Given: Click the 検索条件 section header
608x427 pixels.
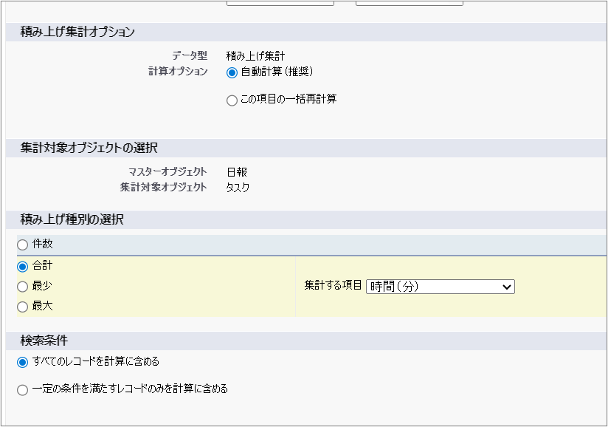Looking at the screenshot, I should pyautogui.click(x=44, y=341).
